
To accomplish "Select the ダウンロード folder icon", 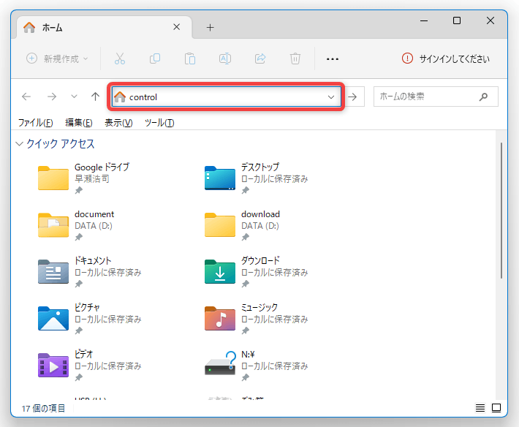I will pos(220,272).
